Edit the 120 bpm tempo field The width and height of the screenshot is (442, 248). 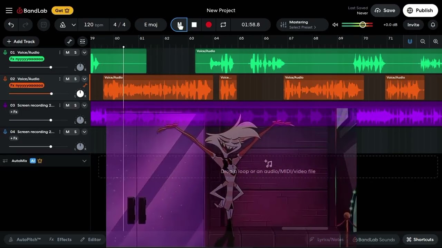(x=94, y=25)
